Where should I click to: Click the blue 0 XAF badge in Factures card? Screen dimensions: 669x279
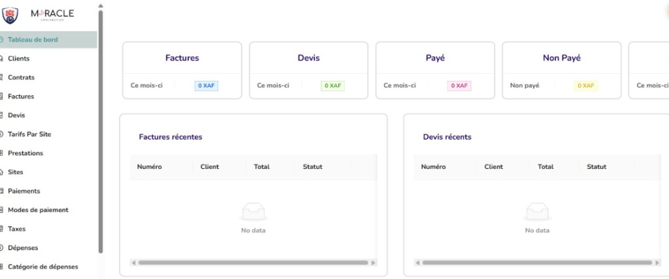tap(206, 85)
